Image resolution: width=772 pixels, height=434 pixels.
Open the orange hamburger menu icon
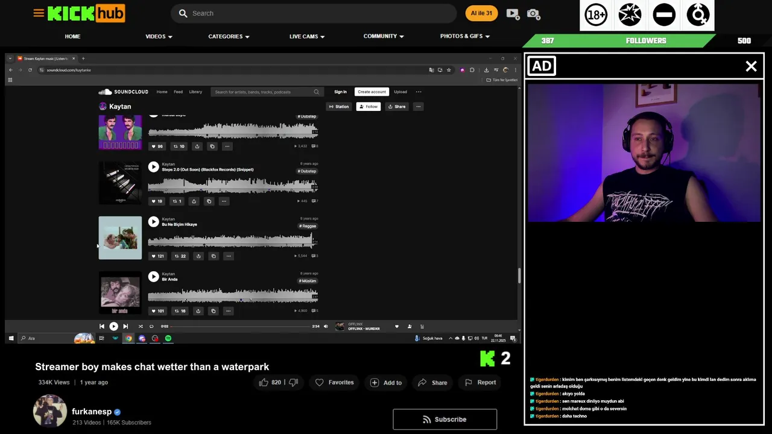tap(39, 13)
